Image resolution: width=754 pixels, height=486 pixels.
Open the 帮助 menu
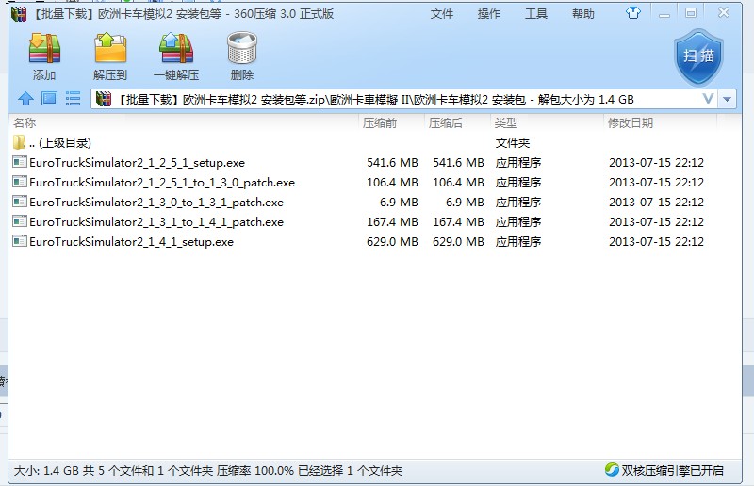coord(583,14)
